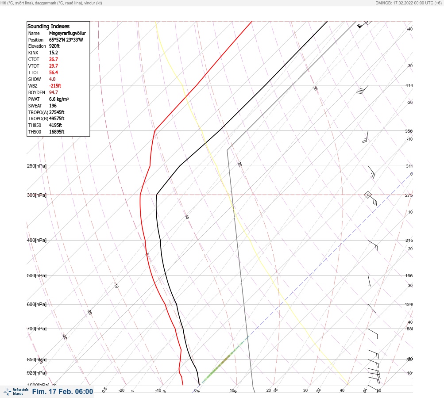The width and height of the screenshot is (444, 398).
Task: Click the wind barb at 600 hPa level
Action: pyautogui.click(x=372, y=308)
